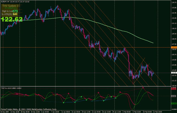
Task: Click the orange 127.0 price level tag
Action: tap(174, 48)
